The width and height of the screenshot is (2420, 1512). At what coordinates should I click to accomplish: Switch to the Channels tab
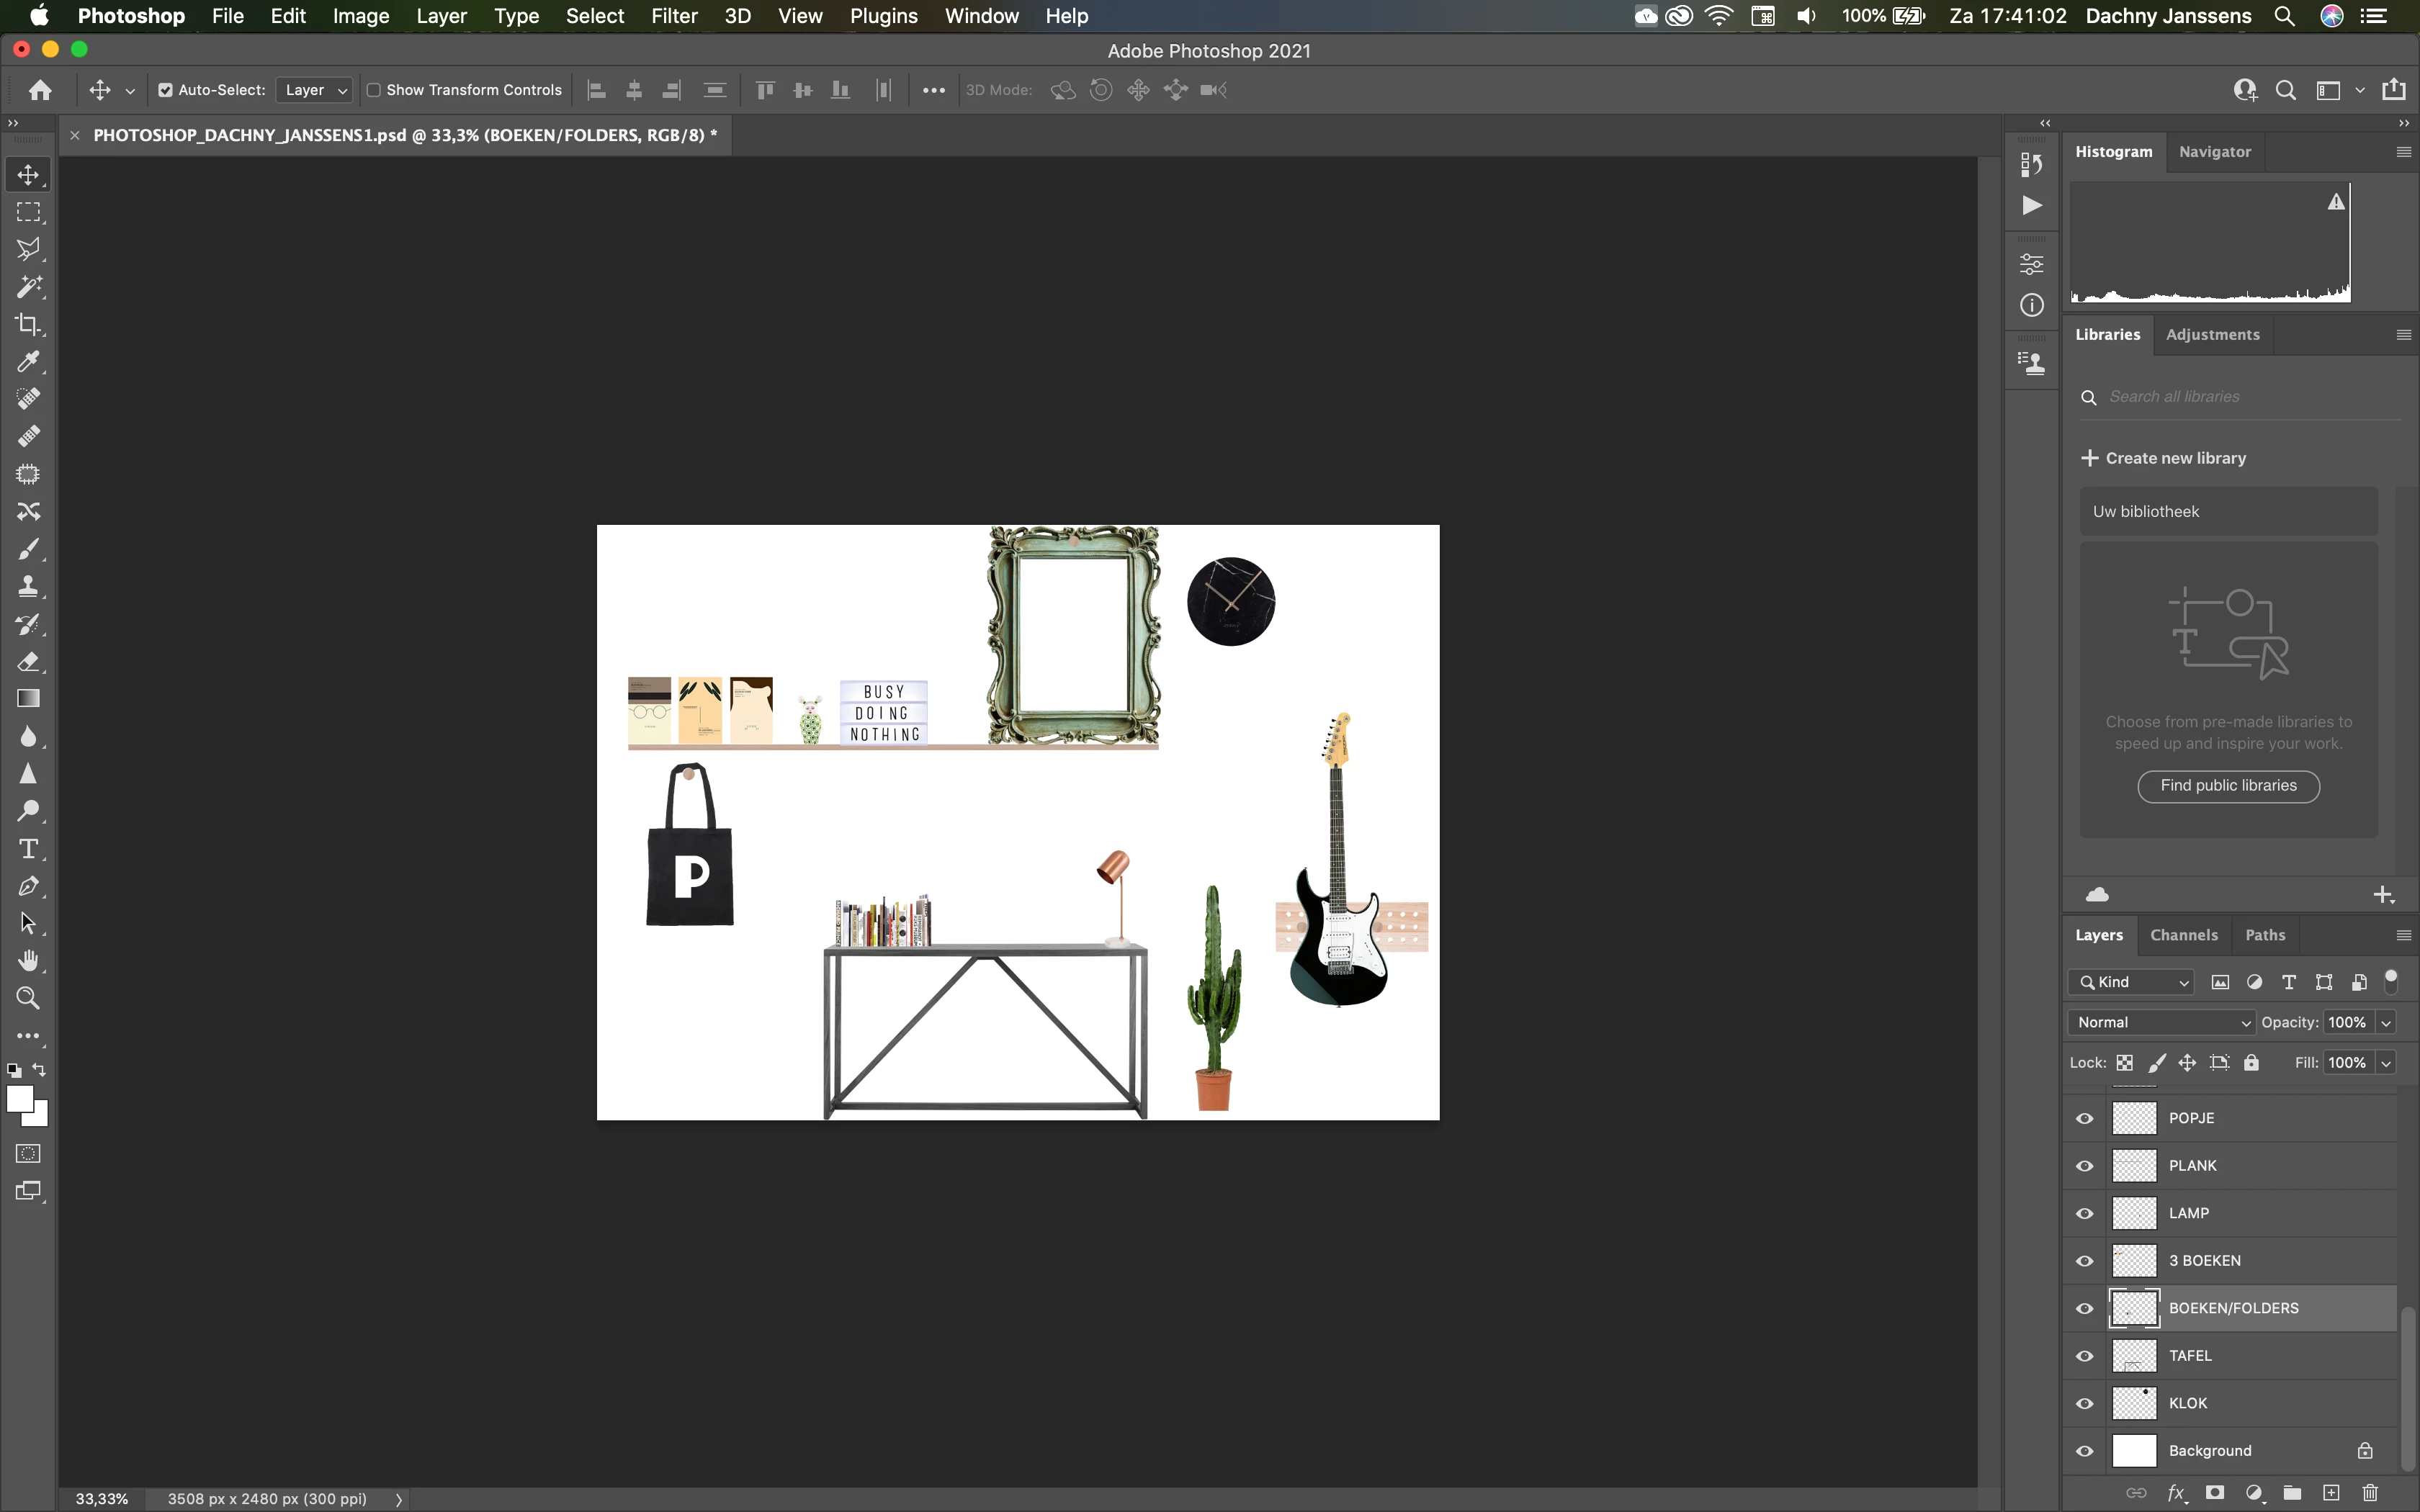pyautogui.click(x=2183, y=935)
